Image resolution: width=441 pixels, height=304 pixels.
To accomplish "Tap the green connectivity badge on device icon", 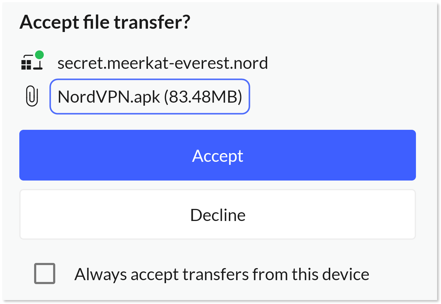I will tap(40, 55).
